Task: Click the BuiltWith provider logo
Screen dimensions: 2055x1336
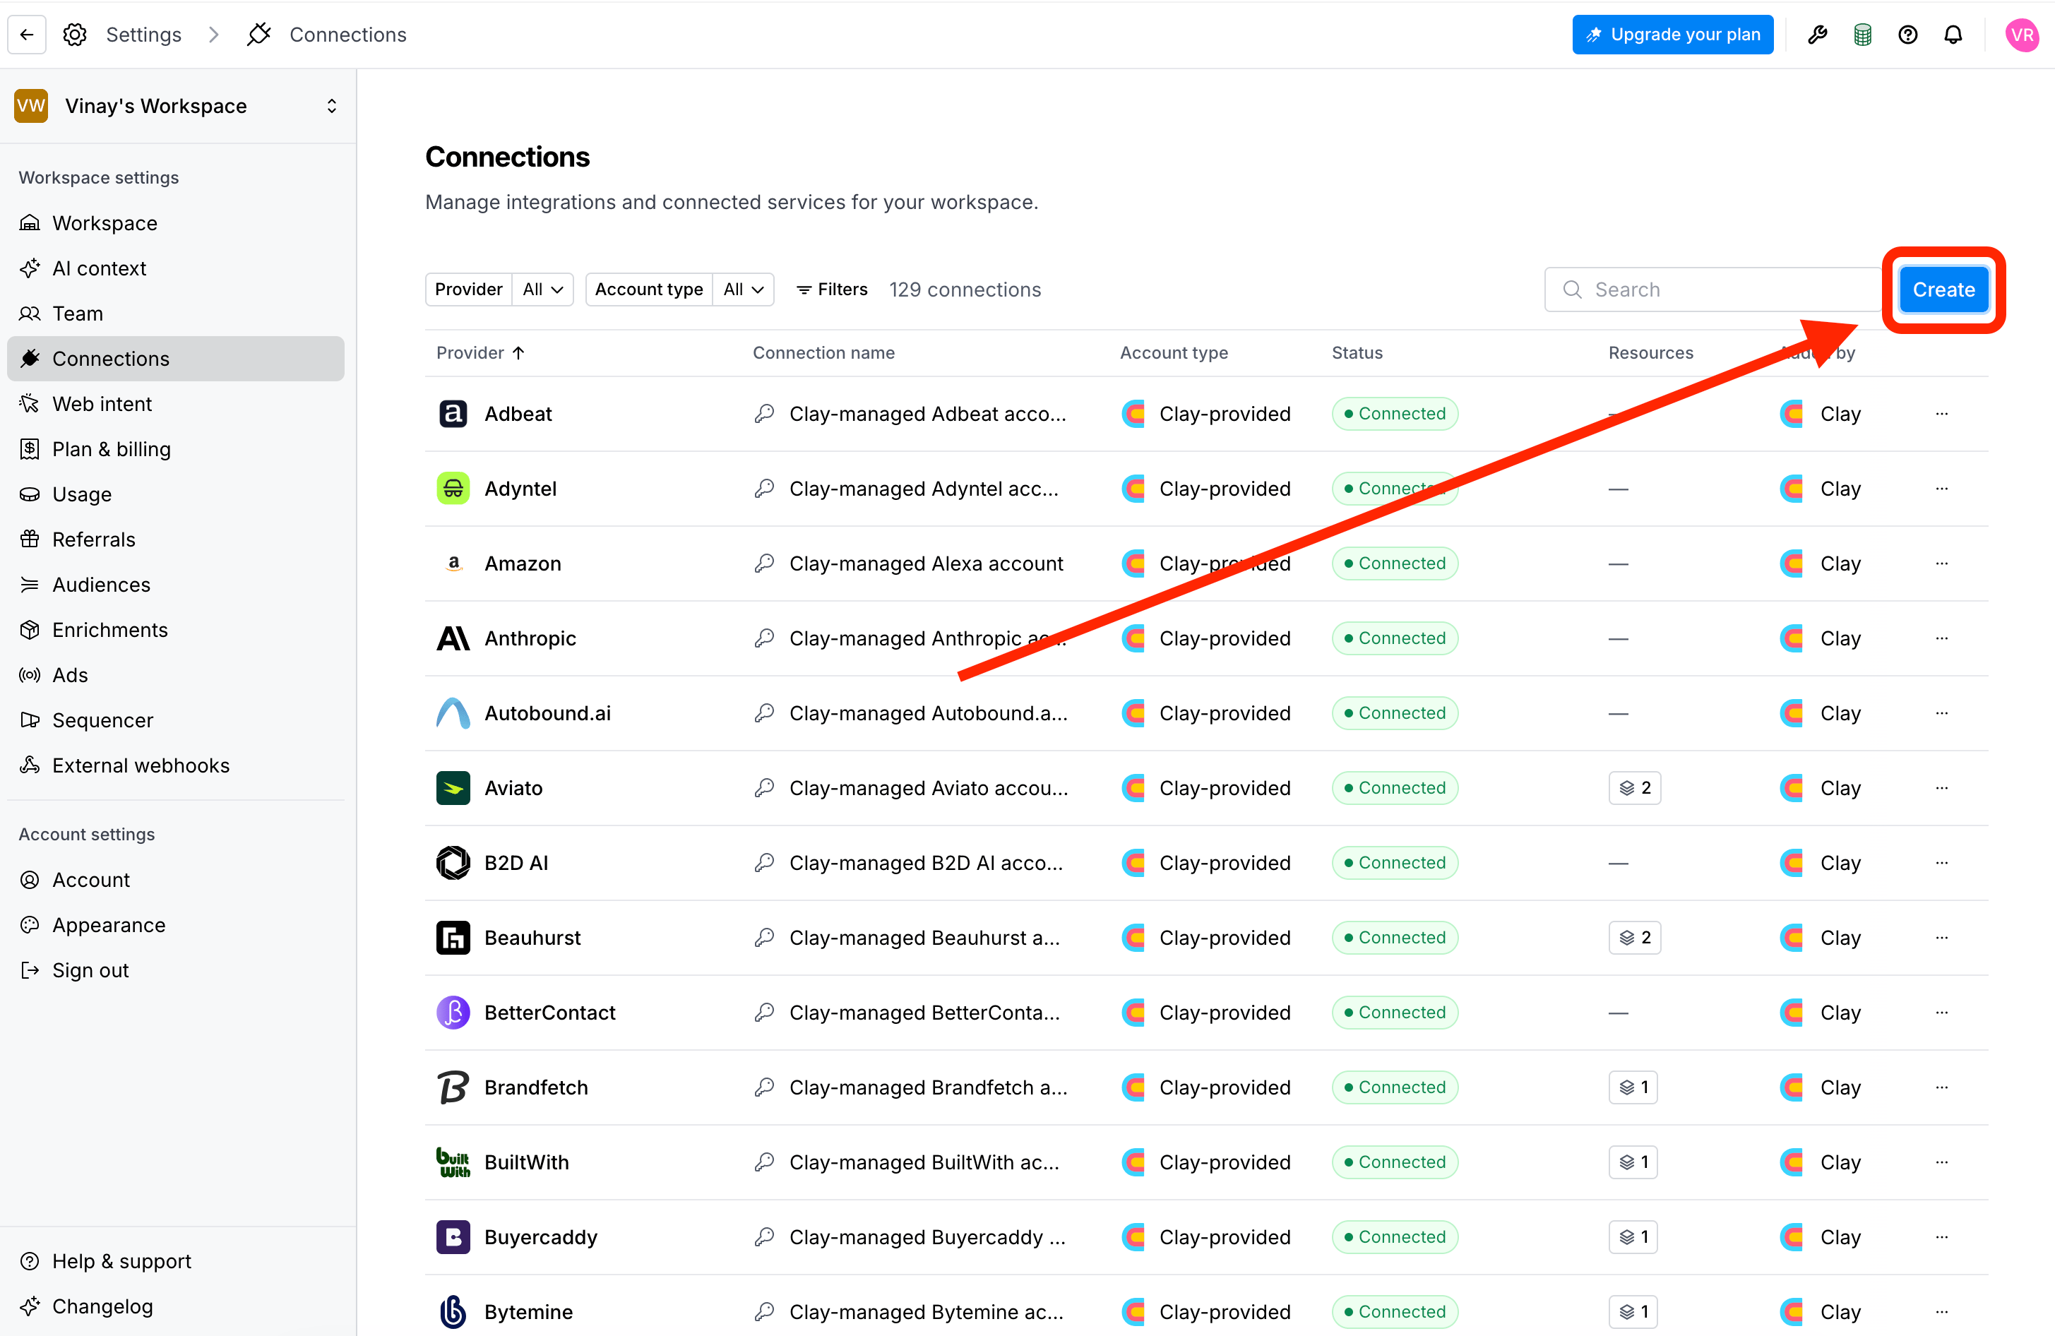Action: pos(453,1162)
